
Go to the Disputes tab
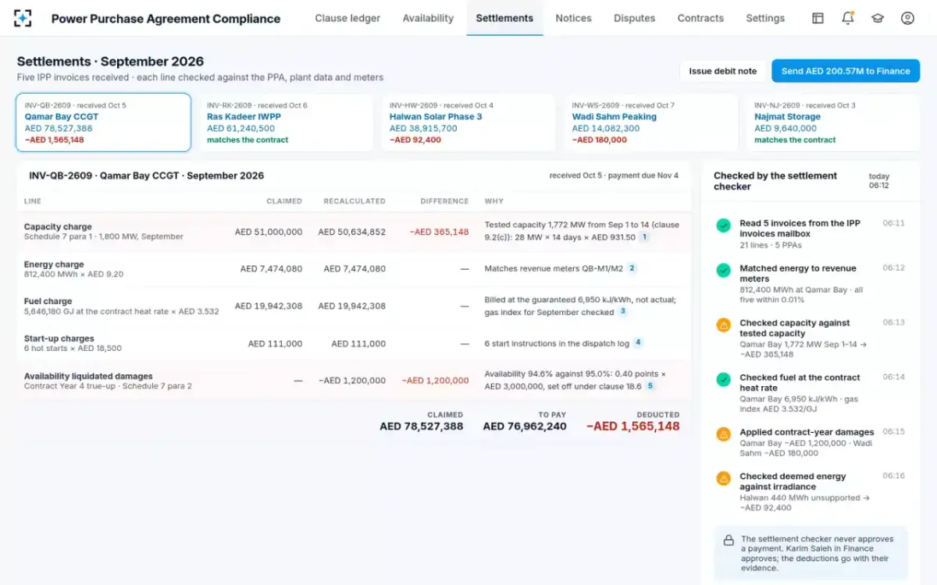coord(634,18)
